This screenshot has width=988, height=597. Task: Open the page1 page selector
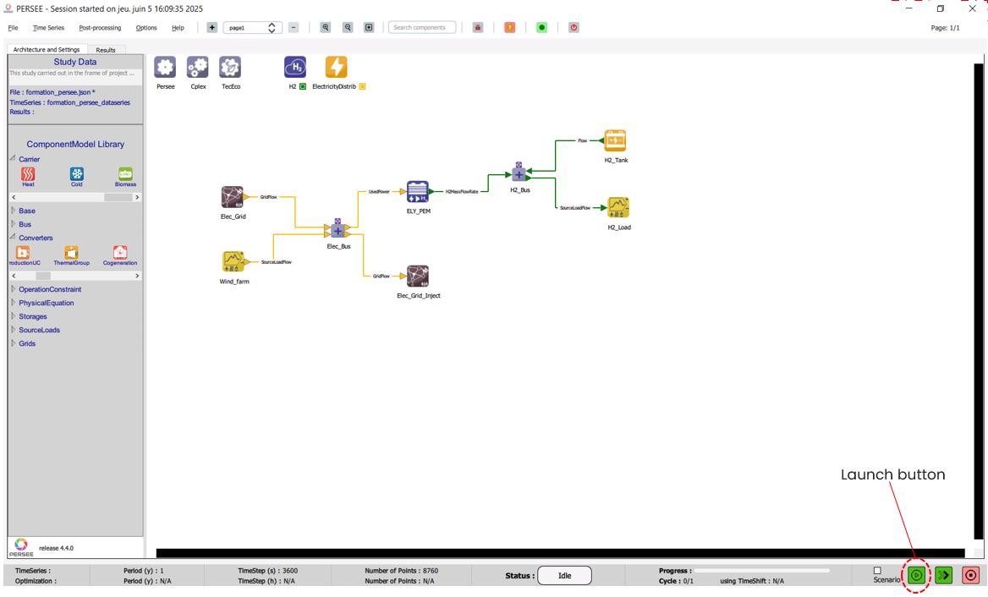pos(253,28)
